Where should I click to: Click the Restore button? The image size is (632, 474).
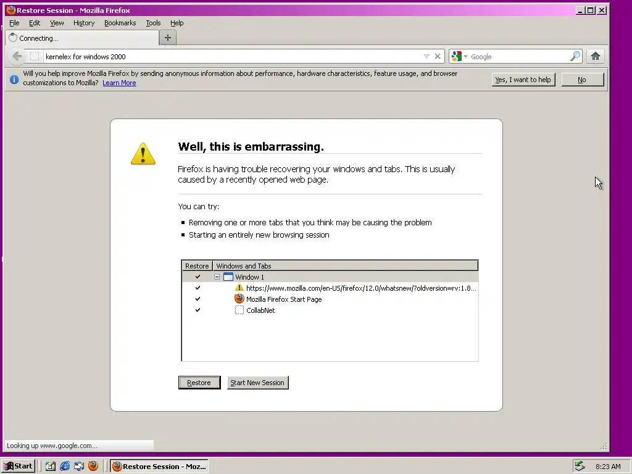(x=199, y=383)
